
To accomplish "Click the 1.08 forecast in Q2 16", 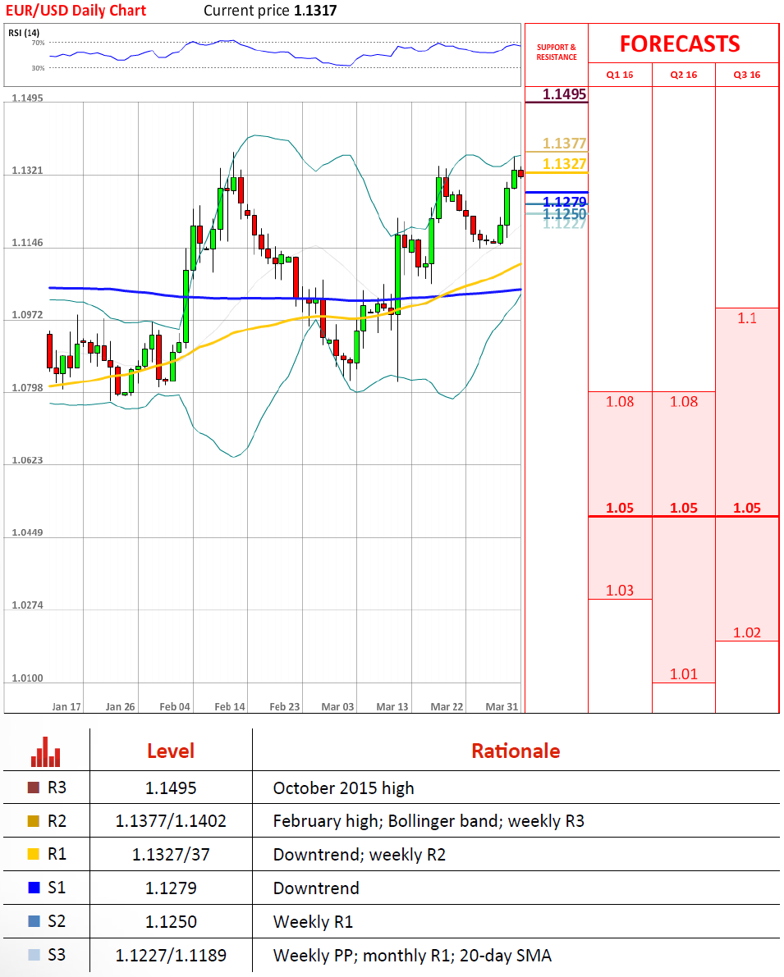I will 684,402.
